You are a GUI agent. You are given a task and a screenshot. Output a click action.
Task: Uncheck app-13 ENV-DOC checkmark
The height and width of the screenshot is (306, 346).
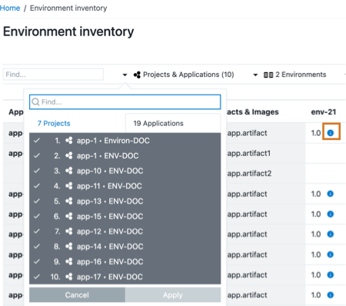[37, 201]
